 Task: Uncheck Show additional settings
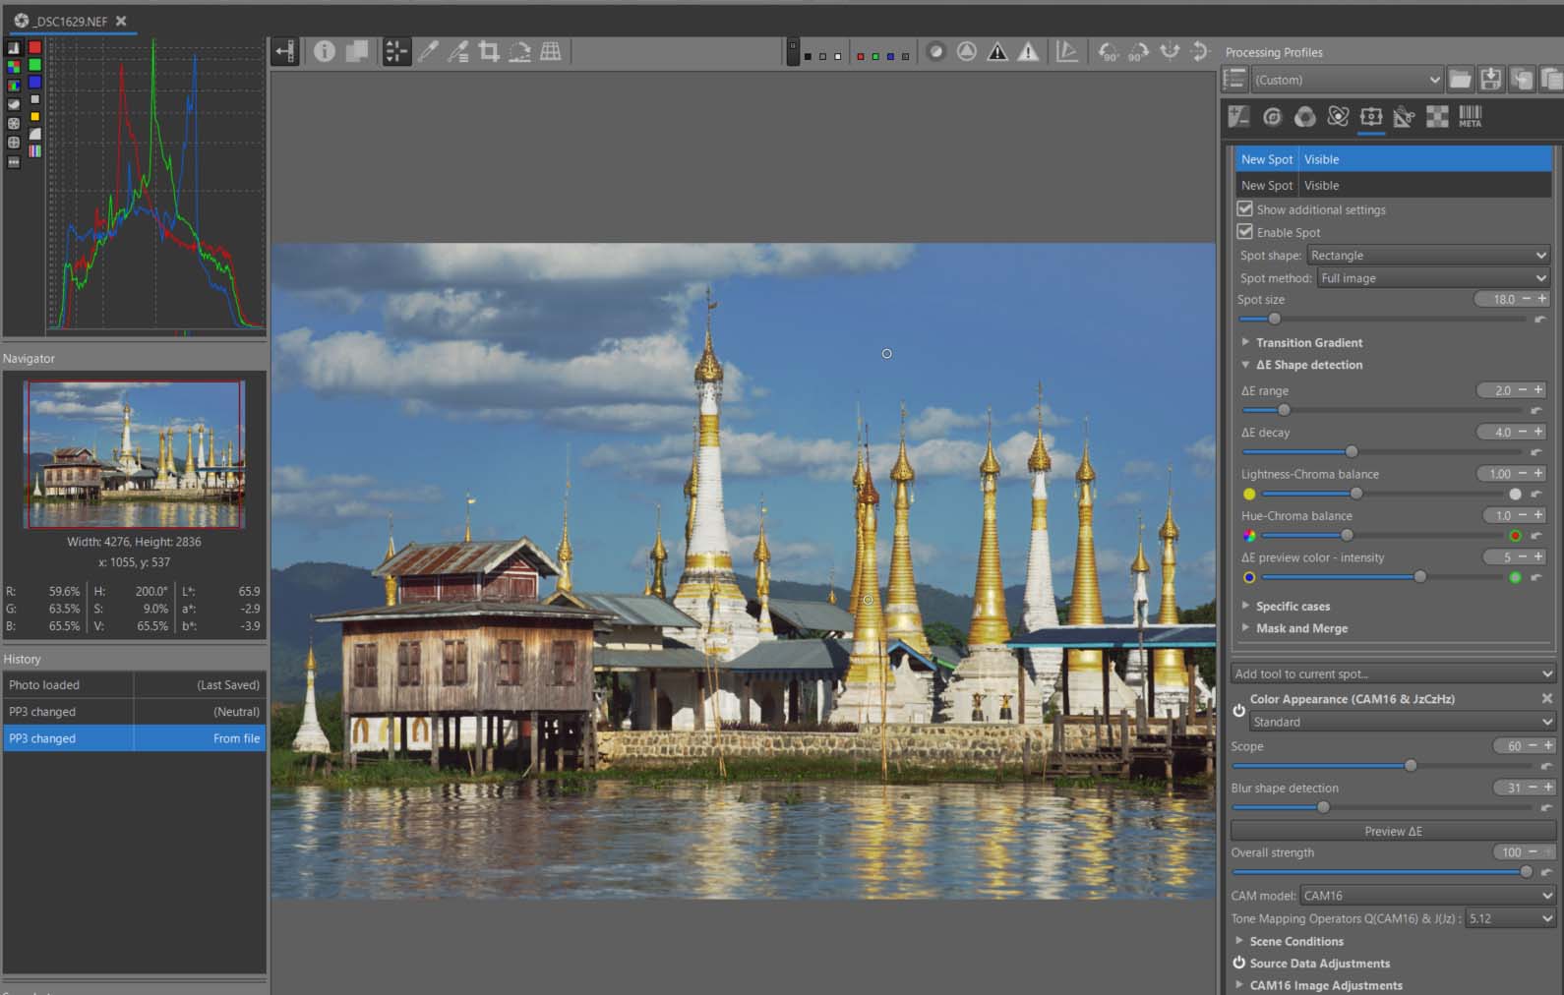[x=1245, y=209]
